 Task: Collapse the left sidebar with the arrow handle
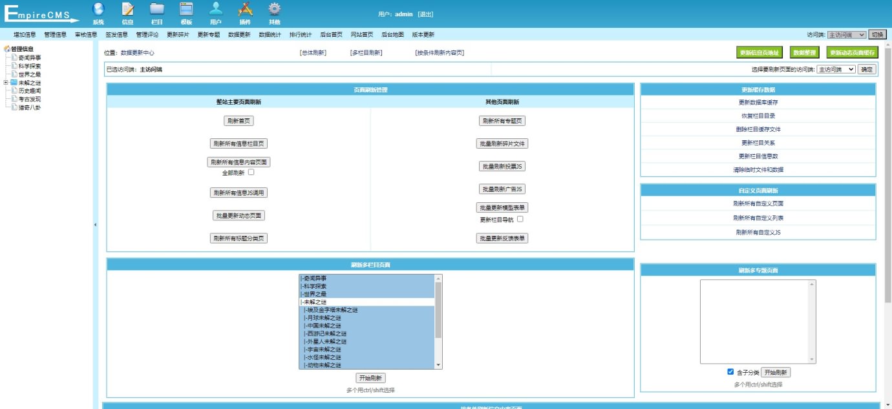tap(95, 225)
